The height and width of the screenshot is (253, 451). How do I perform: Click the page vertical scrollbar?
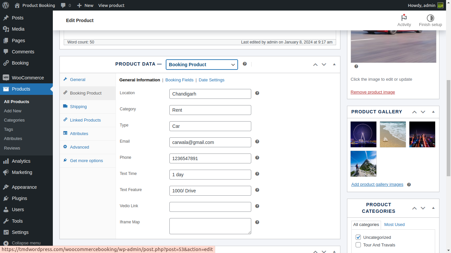coord(448,128)
